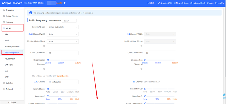Viewport: 226px width, 104px height.
Task: Set 2.4G Disconnection Threshold slider handle
Action: (48, 60)
